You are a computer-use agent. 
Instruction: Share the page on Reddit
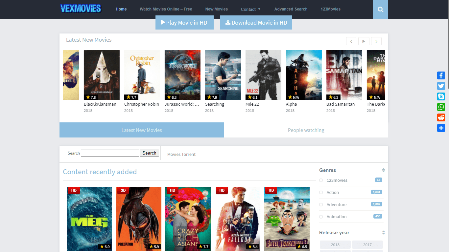(x=441, y=117)
